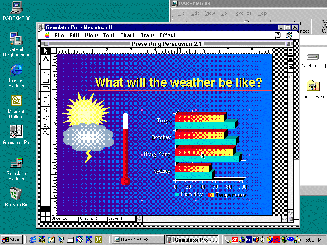Click the Mac window zoom box

coord(288,44)
